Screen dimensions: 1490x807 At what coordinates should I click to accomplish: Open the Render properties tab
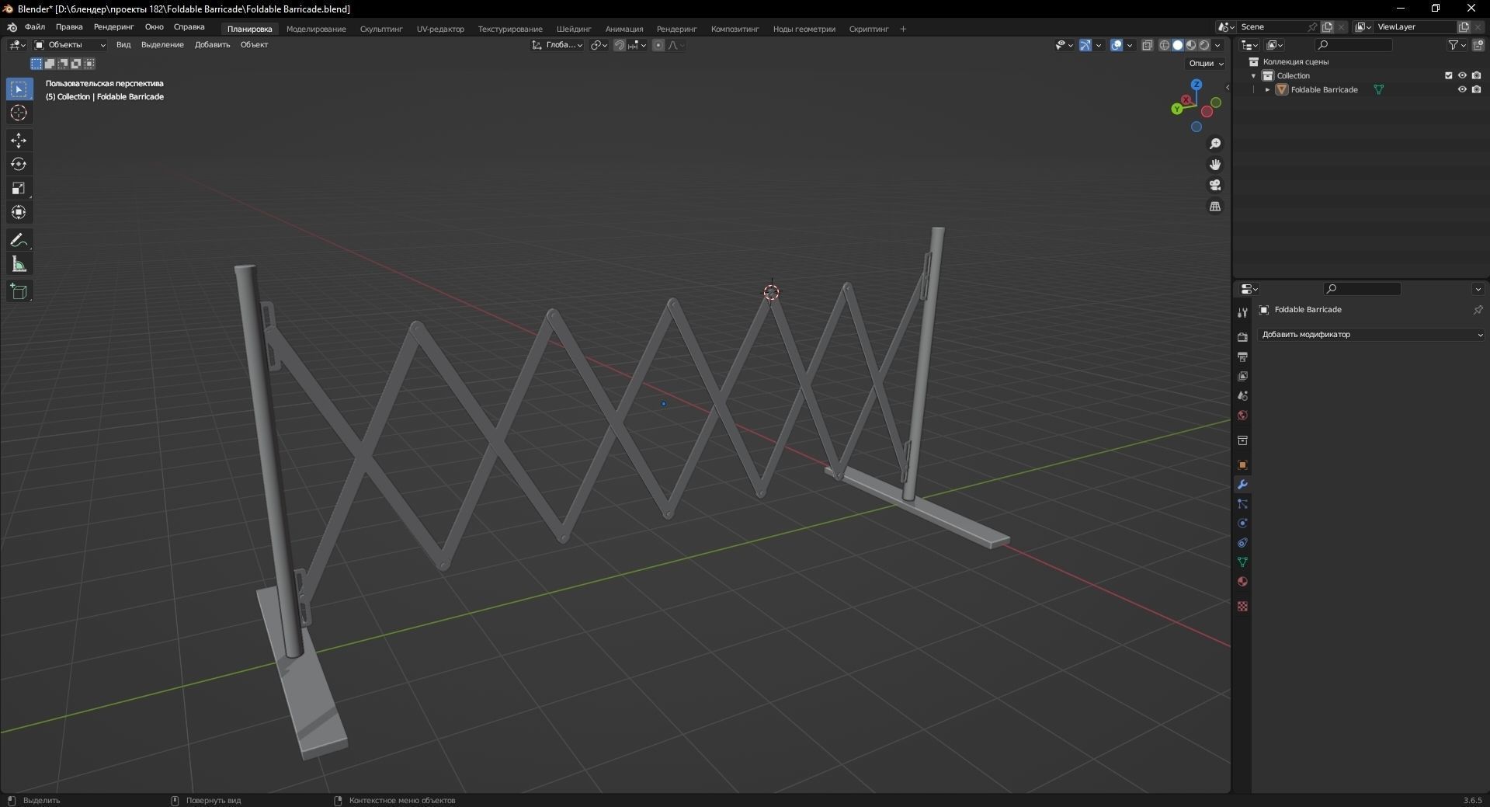coord(1242,337)
